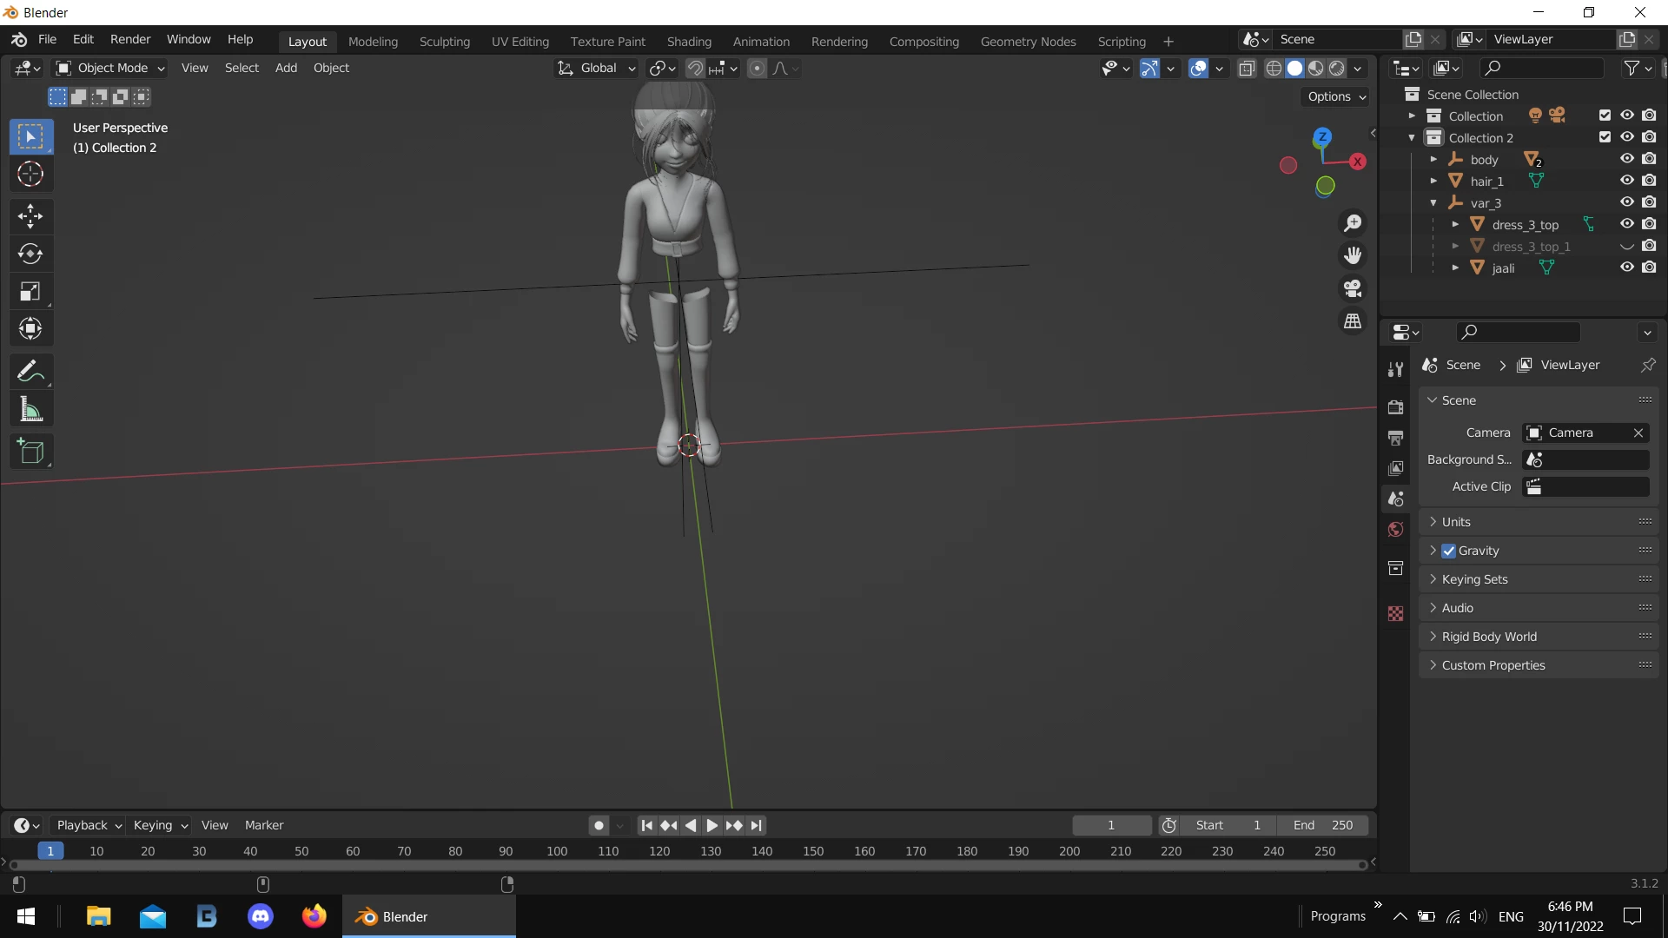Open World properties tab
Viewport: 1668px width, 938px height.
(x=1396, y=530)
